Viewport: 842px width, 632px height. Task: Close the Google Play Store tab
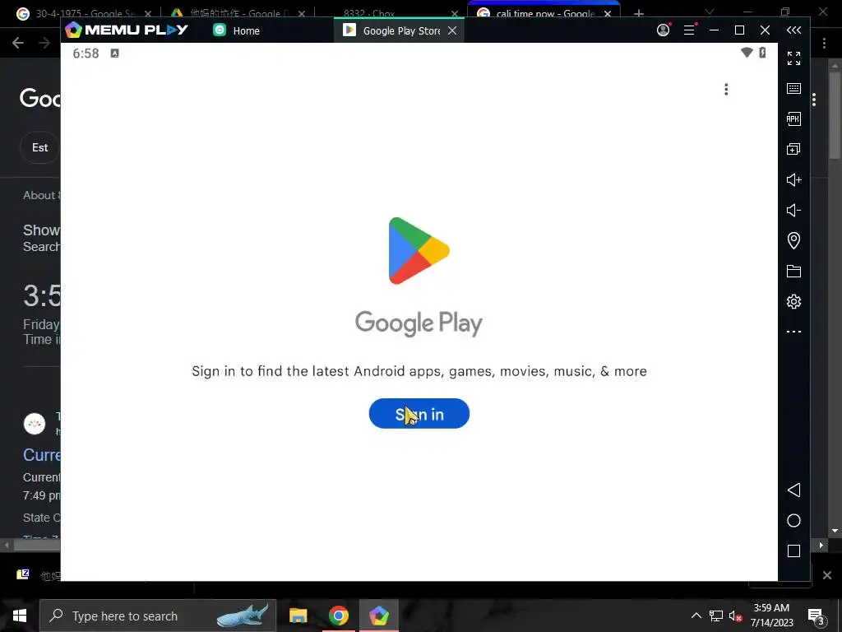tap(452, 30)
